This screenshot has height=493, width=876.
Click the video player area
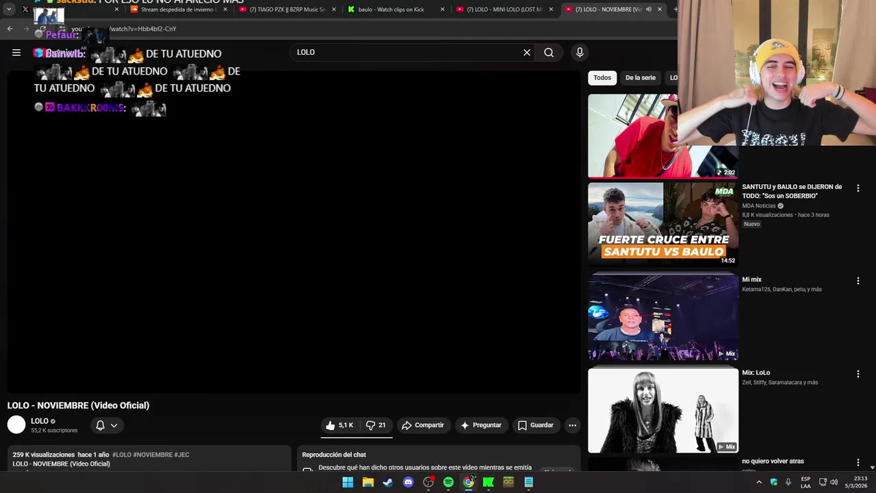[x=294, y=233]
